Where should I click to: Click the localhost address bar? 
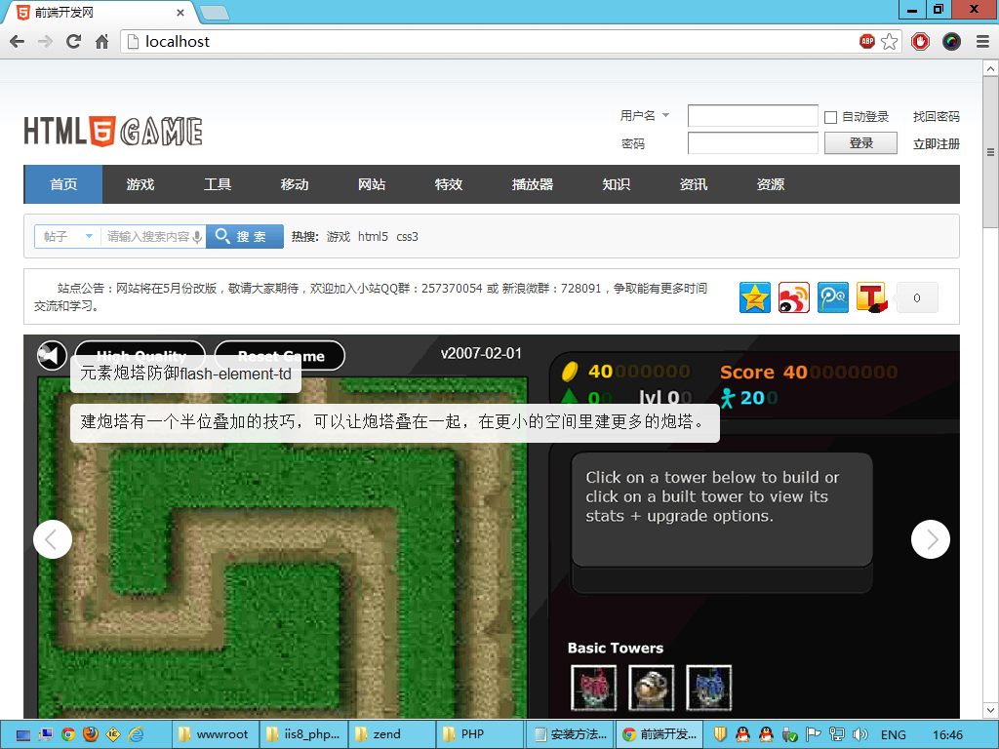490,42
